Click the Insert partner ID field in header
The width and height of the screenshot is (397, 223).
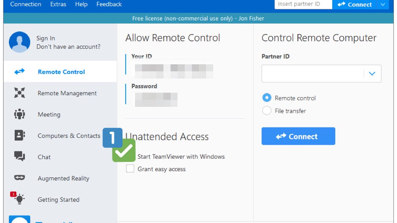303,4
